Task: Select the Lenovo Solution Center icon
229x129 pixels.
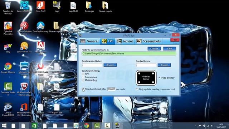Action: coord(24,28)
